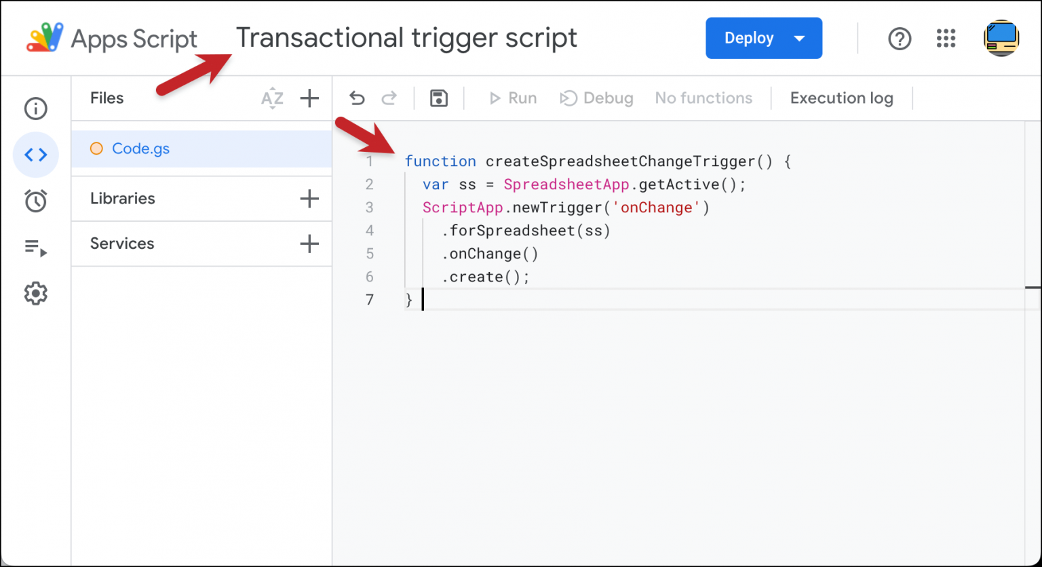Rename the Transactional trigger script title
1042x567 pixels.
point(406,37)
